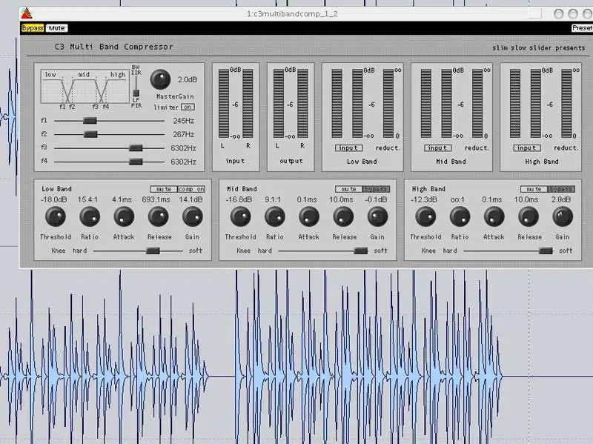Toggle bypass on the Mid Band

[376, 189]
